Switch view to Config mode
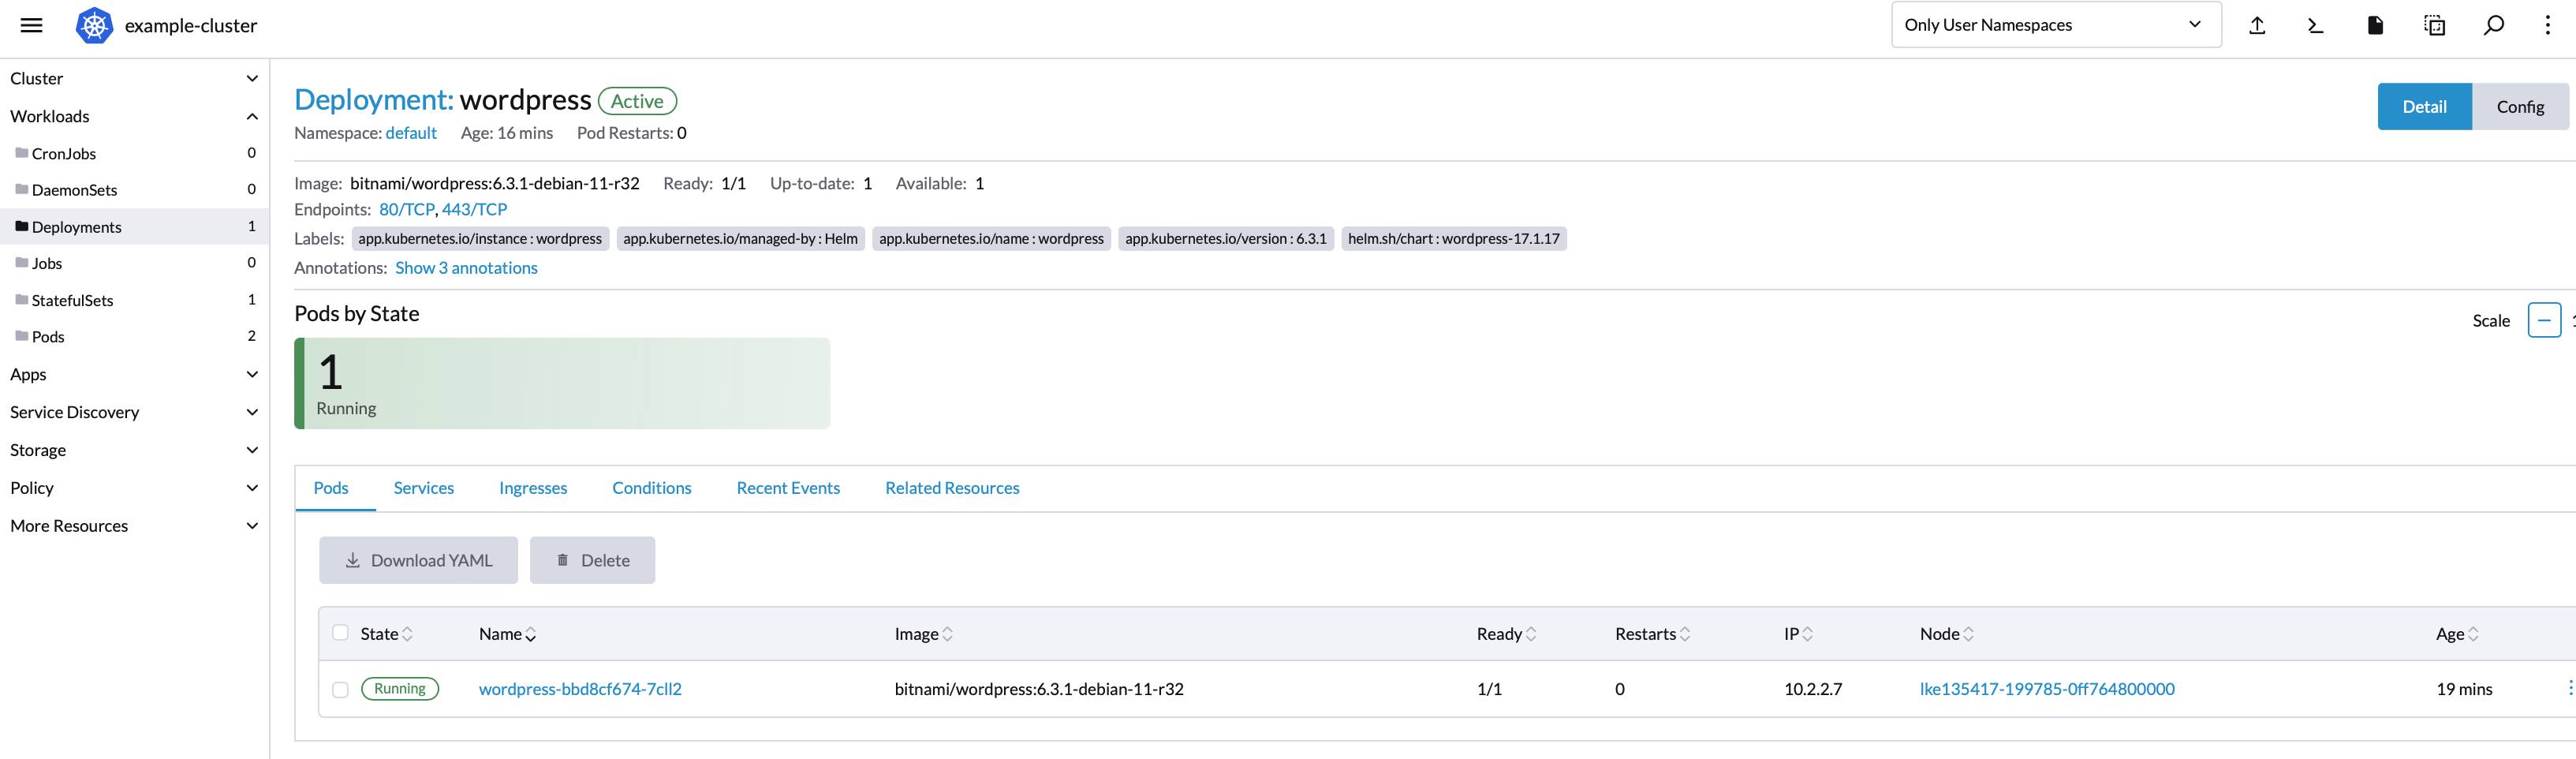 2521,106
